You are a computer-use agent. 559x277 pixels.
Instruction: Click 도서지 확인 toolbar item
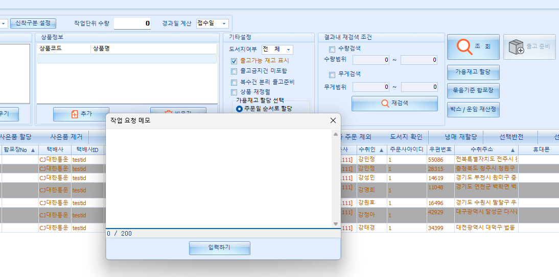(x=406, y=137)
